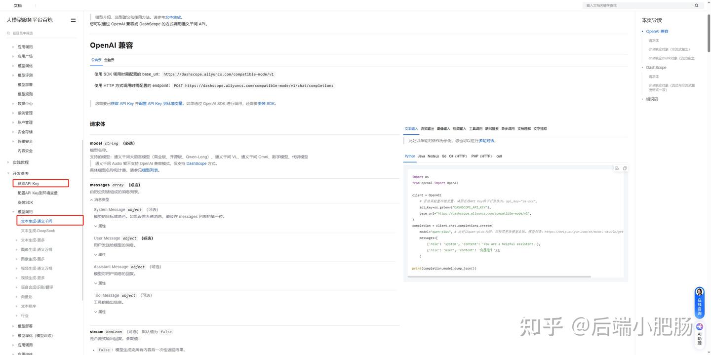Viewport: 711px width, 355px height.
Task: Start 在线咨询 online consultation
Action: [x=699, y=302]
